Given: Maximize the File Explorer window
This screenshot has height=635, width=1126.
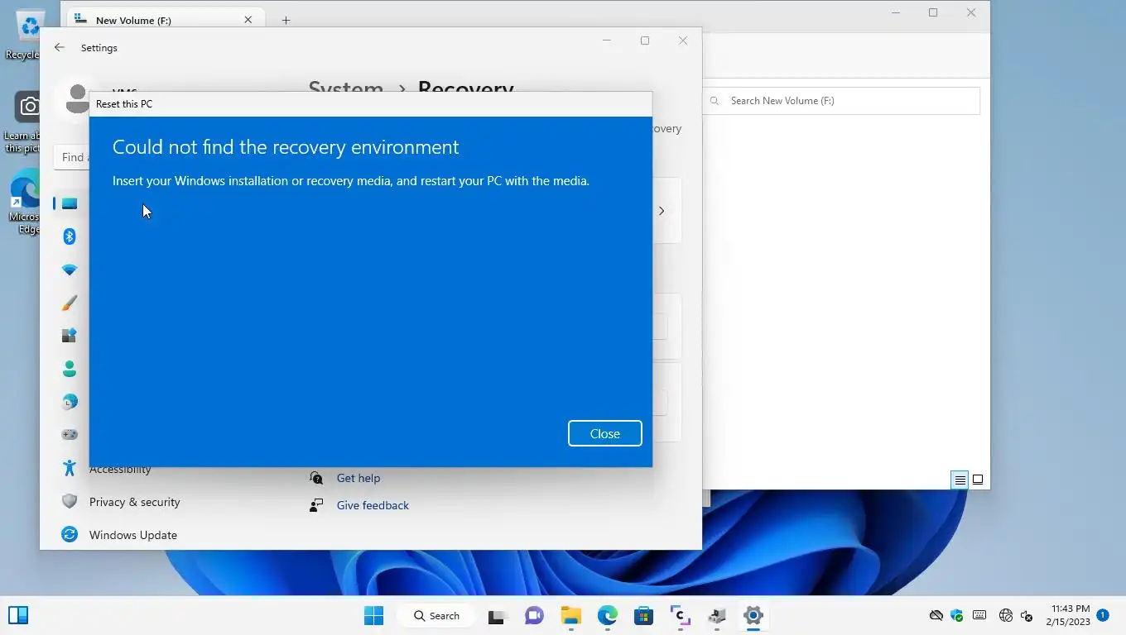Looking at the screenshot, I should click(933, 13).
